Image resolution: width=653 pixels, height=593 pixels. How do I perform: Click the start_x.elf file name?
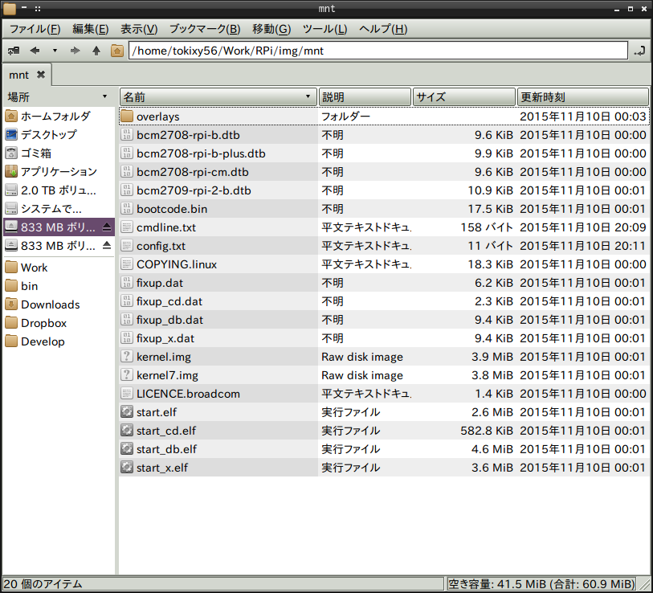coord(162,468)
